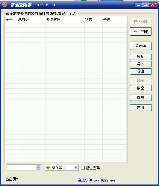Expand the 我在线上 status dropdown

(76, 167)
